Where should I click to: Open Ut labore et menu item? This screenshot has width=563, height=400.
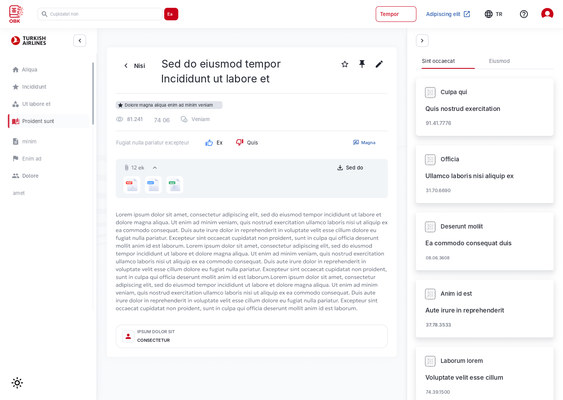pos(48,104)
